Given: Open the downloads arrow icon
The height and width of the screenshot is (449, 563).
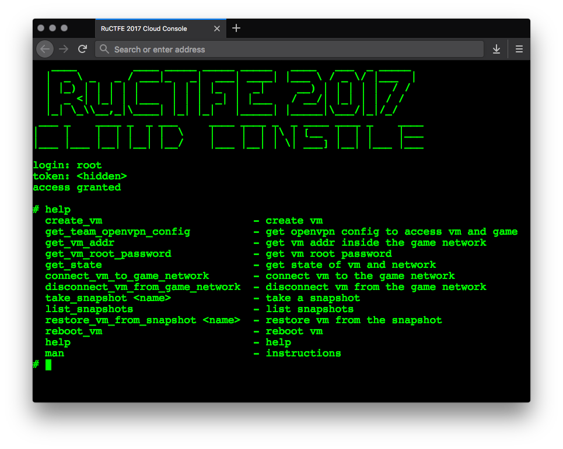Looking at the screenshot, I should click(x=496, y=49).
